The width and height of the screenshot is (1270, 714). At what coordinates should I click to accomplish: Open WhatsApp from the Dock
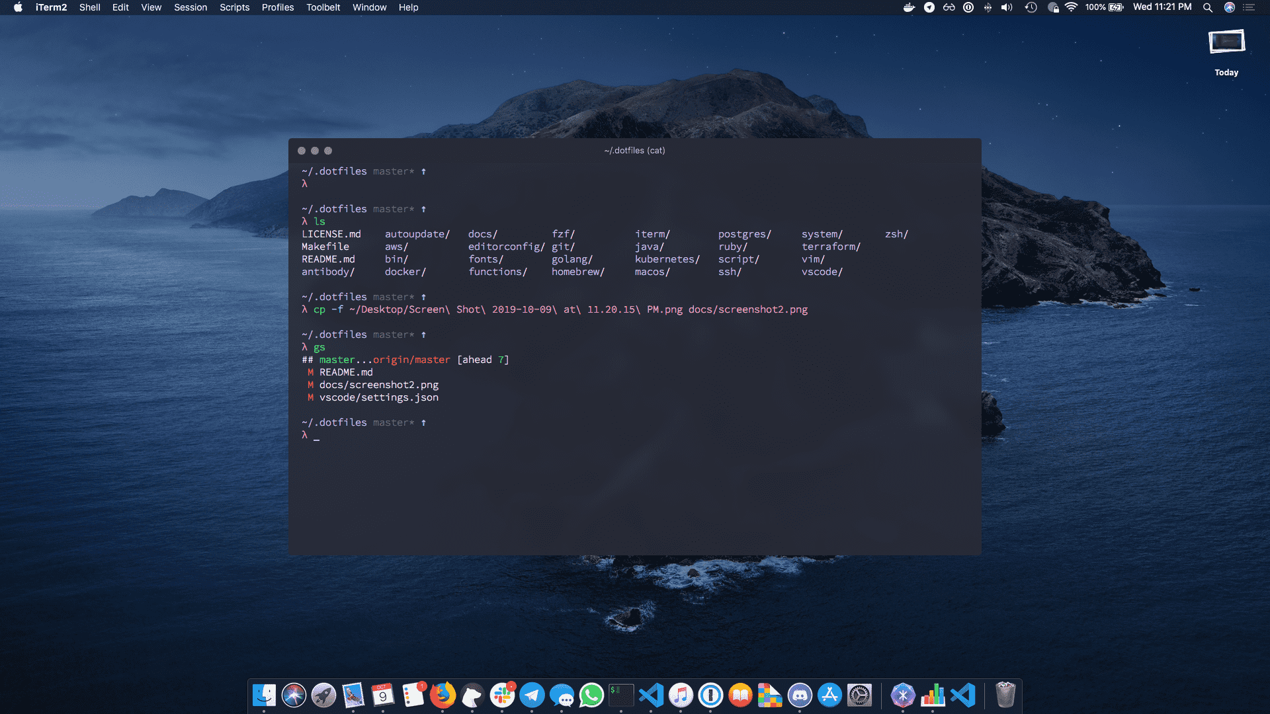[x=592, y=695]
